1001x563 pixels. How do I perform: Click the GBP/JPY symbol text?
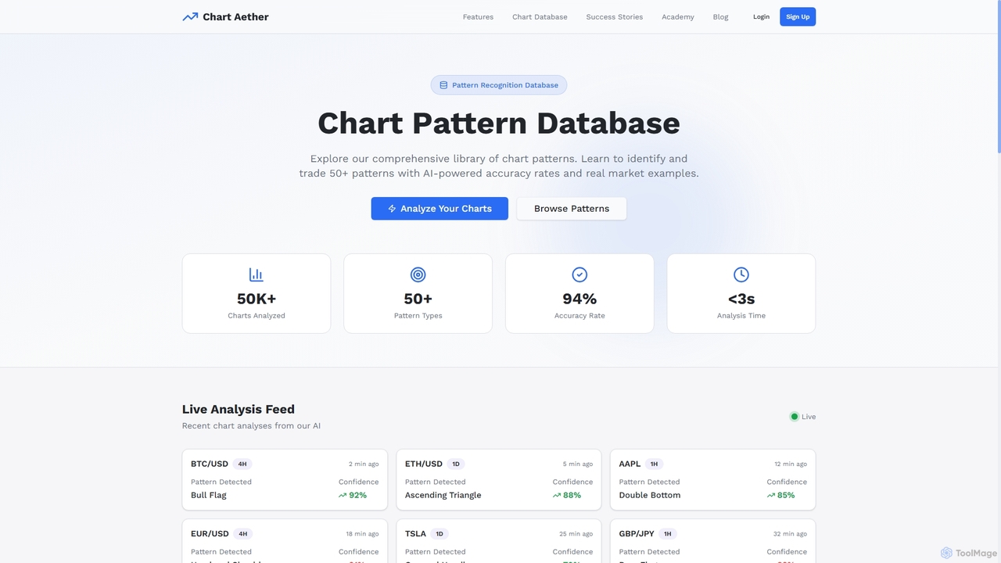pyautogui.click(x=637, y=533)
